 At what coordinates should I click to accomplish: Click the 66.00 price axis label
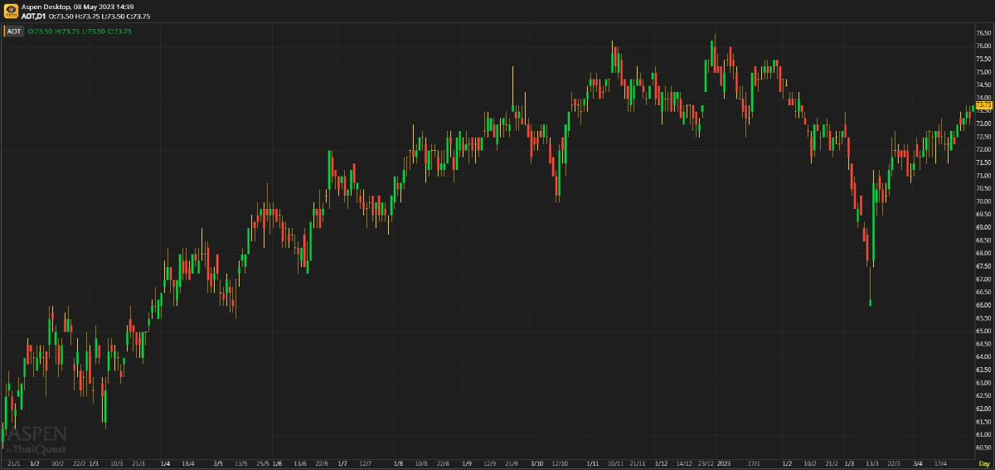[984, 305]
